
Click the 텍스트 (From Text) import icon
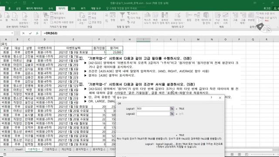[x=14, y=17]
